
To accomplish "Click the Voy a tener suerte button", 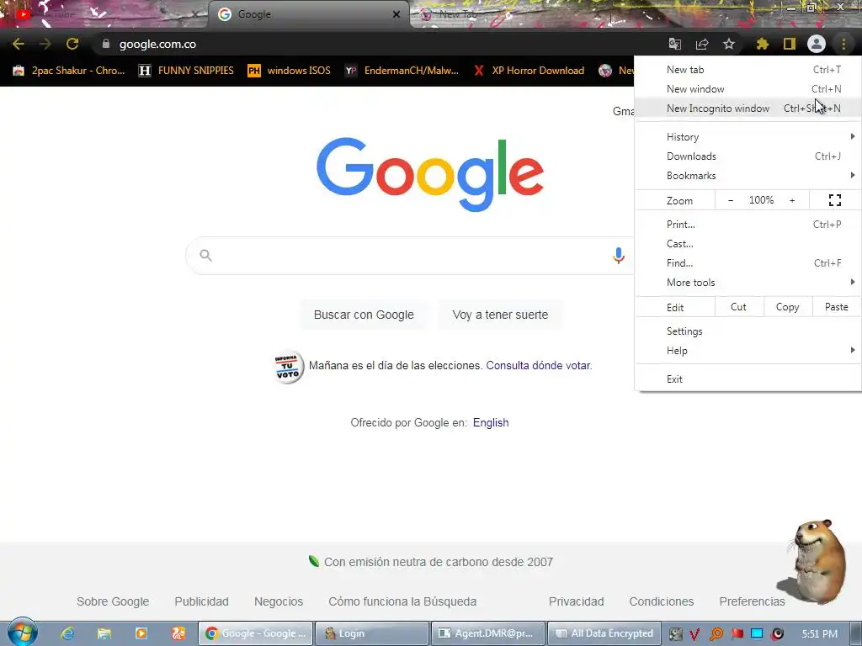I will [500, 315].
